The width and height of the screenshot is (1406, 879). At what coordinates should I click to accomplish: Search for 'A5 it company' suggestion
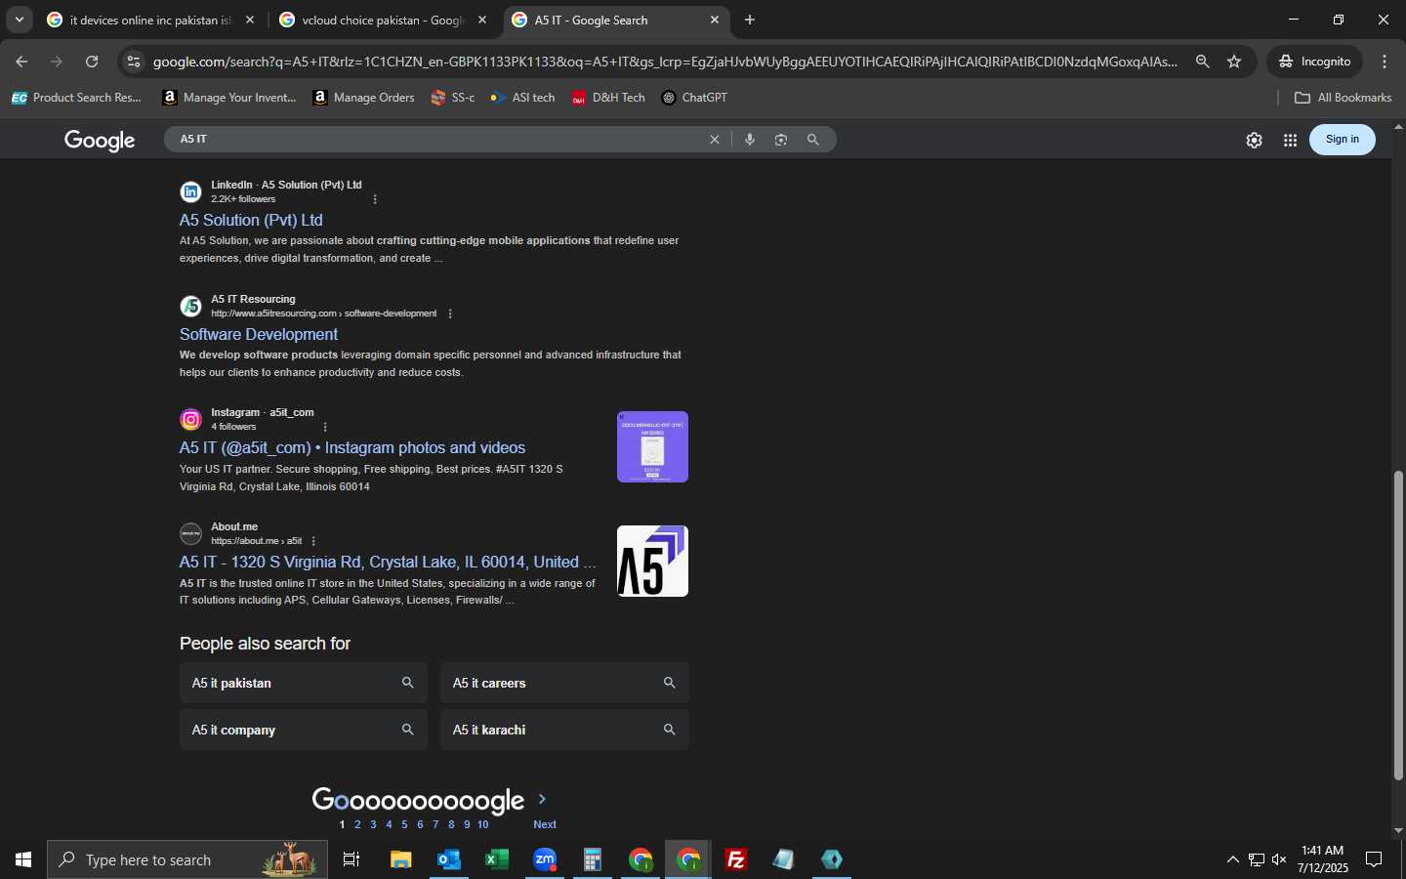(304, 730)
